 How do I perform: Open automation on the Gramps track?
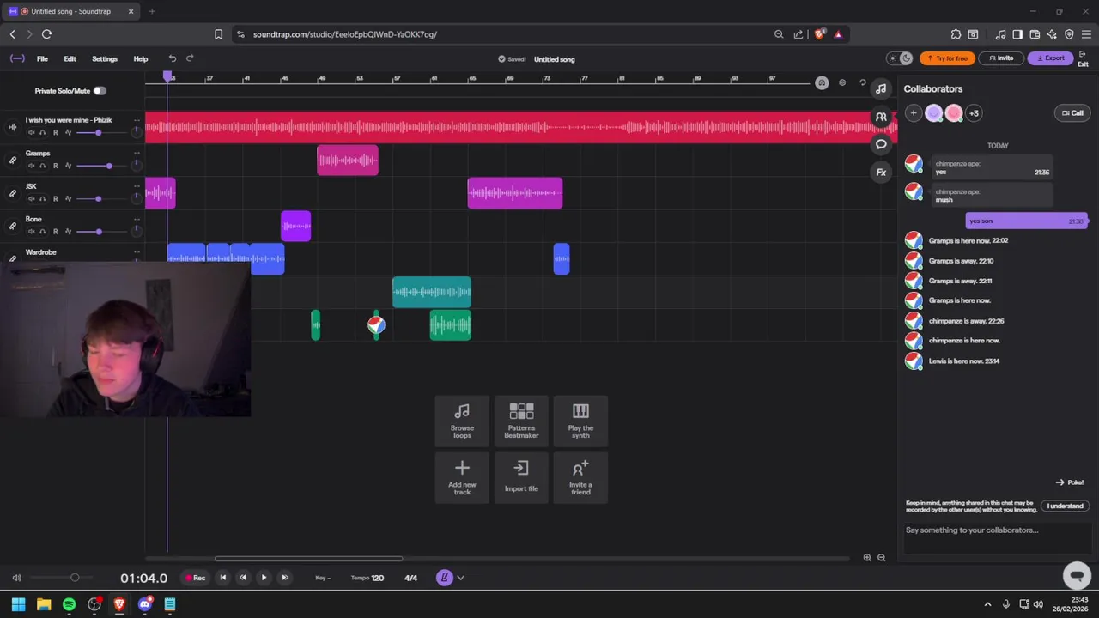click(x=68, y=166)
